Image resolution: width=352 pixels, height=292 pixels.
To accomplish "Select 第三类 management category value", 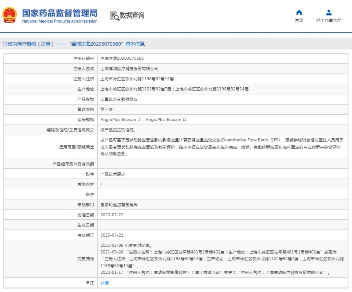I will [x=107, y=109].
